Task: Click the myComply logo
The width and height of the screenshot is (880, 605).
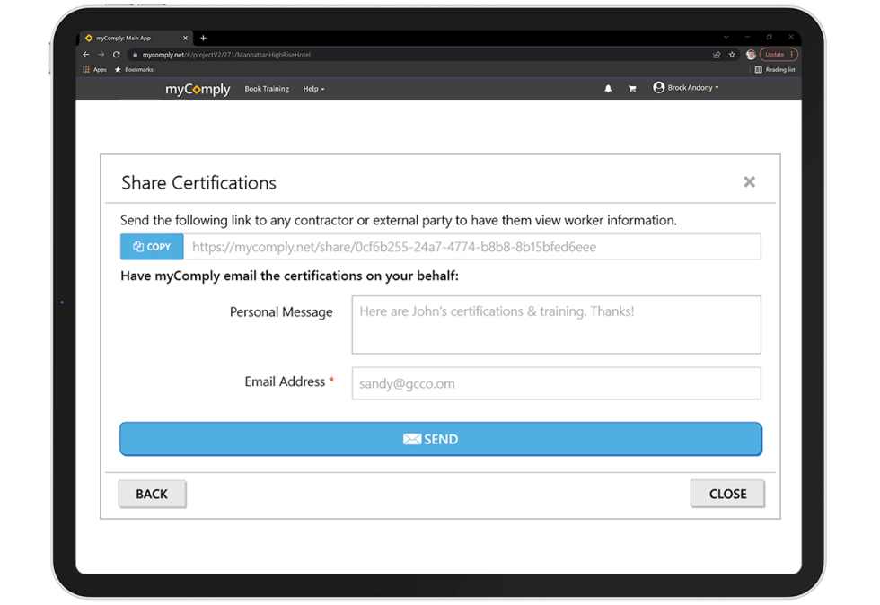Action: point(197,88)
